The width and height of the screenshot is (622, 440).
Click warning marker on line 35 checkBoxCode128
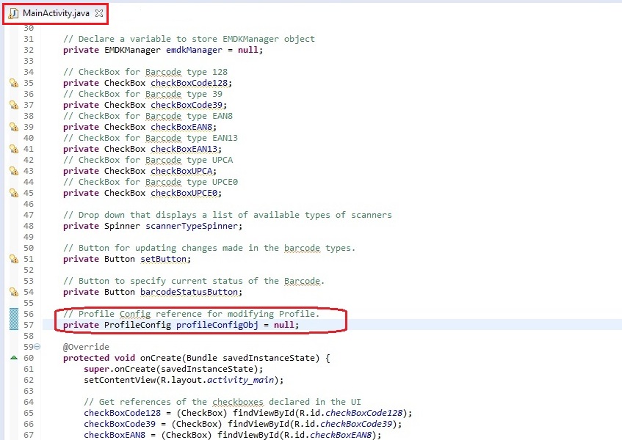coord(13,83)
